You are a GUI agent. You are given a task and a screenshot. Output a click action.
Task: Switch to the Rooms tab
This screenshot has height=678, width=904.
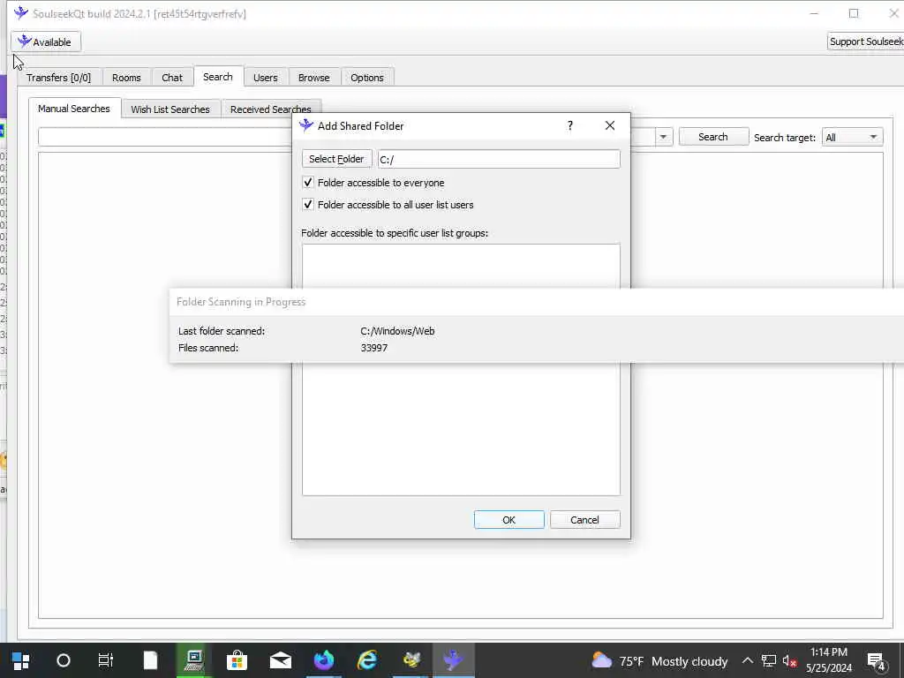click(126, 78)
